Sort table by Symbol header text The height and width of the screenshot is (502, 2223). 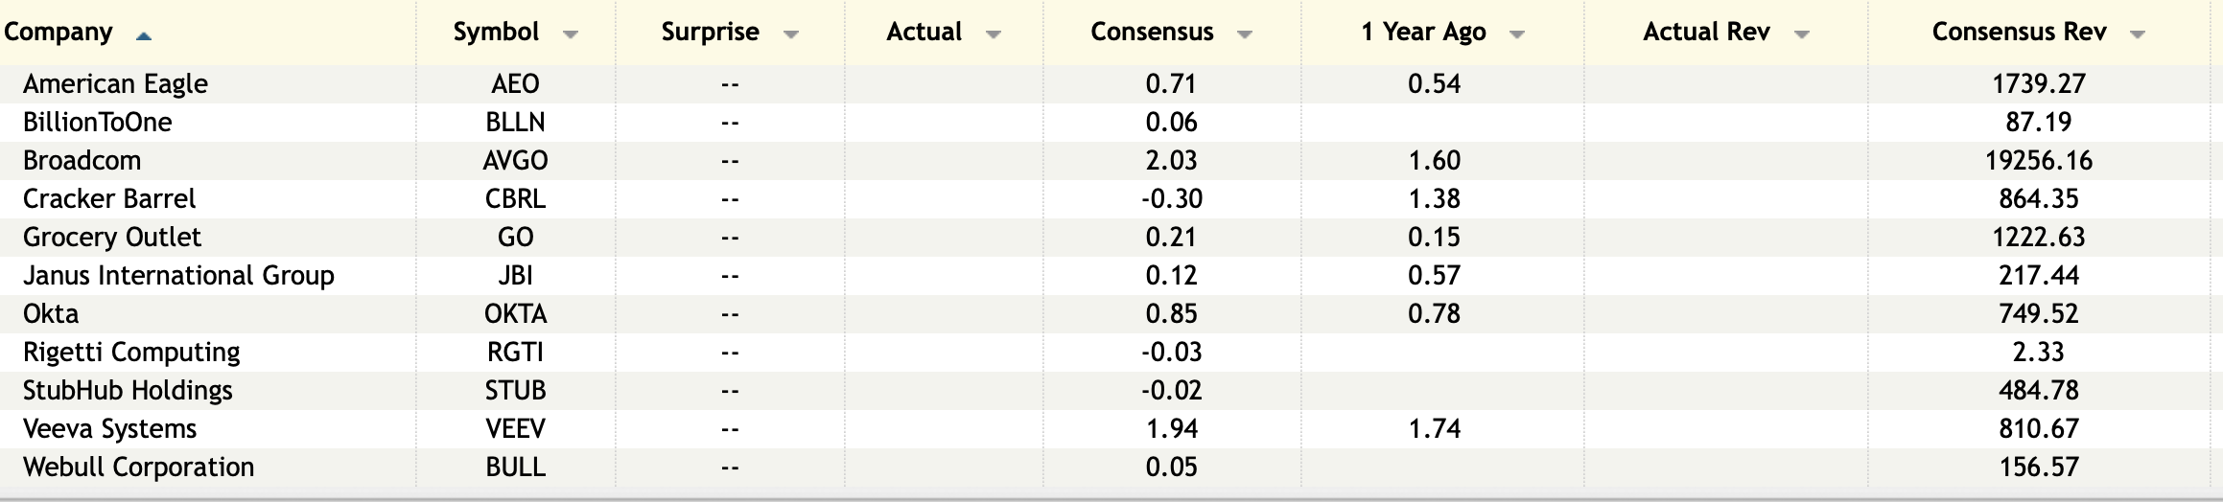496,33
